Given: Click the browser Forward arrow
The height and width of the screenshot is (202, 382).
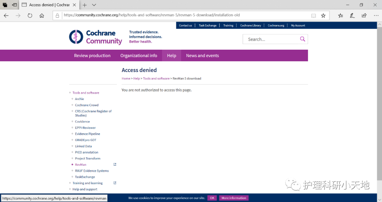Looking at the screenshot, I should tap(18, 16).
